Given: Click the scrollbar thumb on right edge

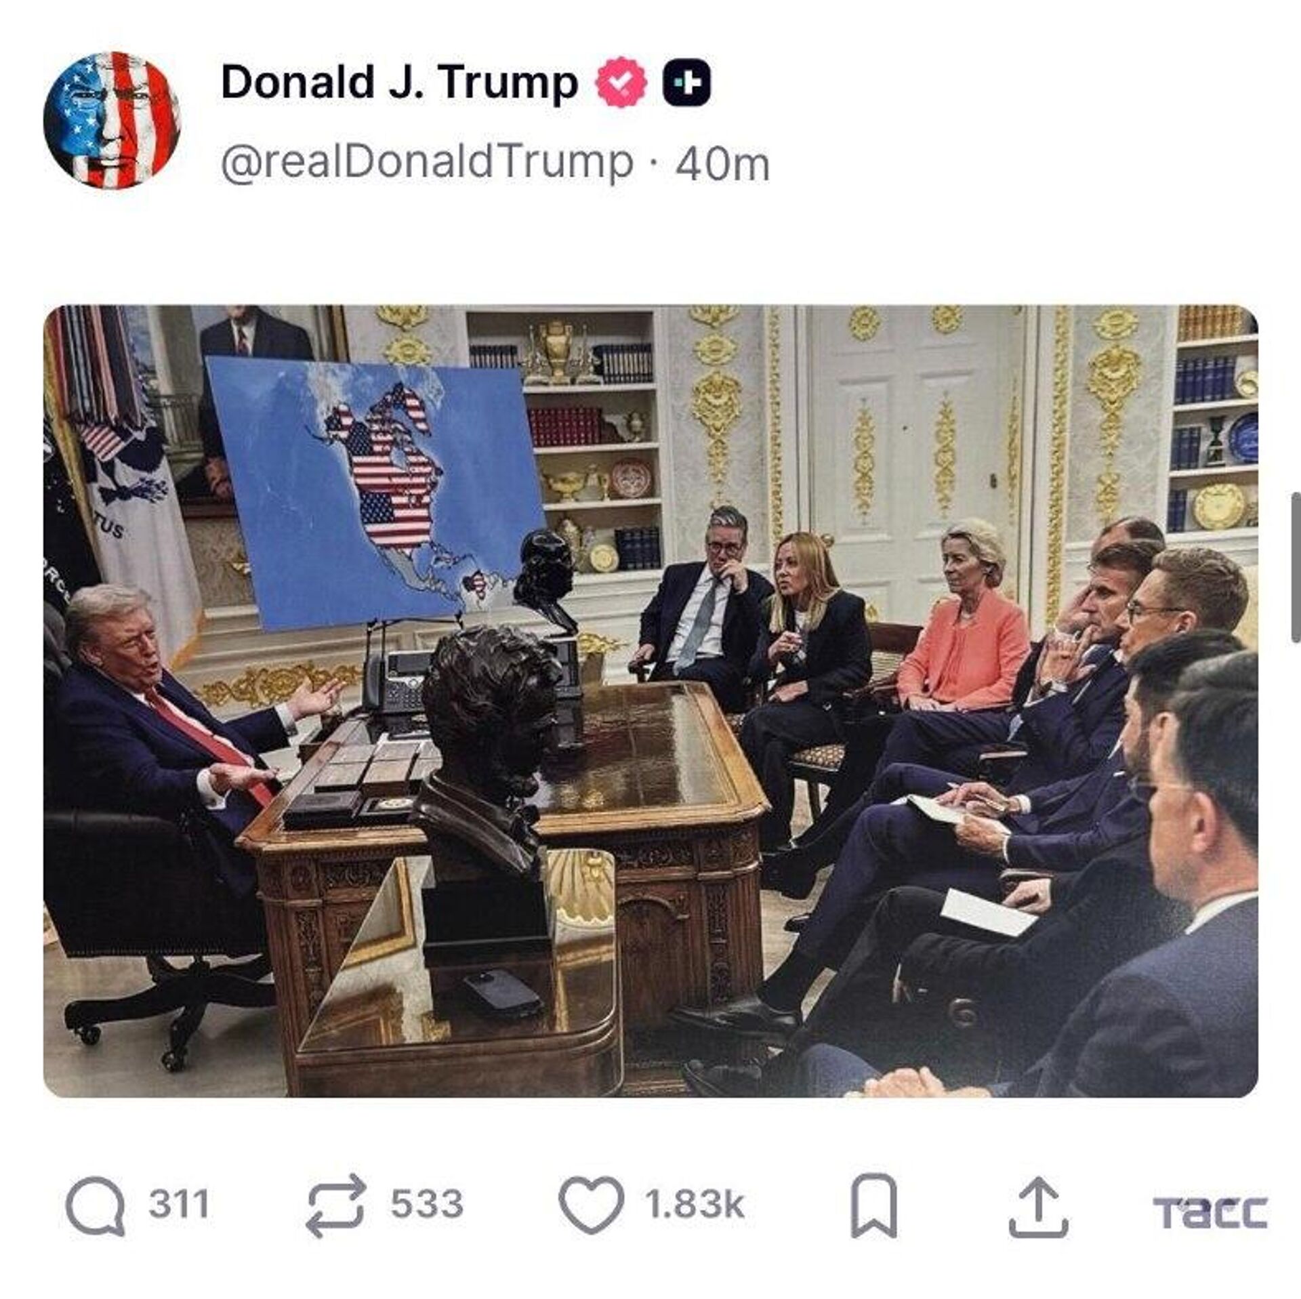Looking at the screenshot, I should click(1296, 568).
